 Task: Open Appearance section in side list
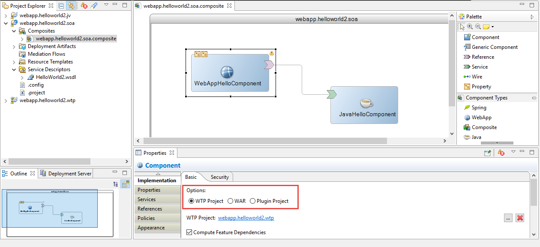pyautogui.click(x=157, y=228)
